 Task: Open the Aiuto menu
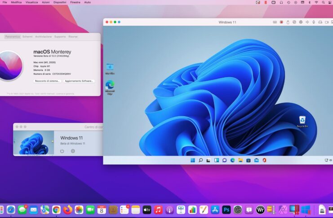[88, 2]
